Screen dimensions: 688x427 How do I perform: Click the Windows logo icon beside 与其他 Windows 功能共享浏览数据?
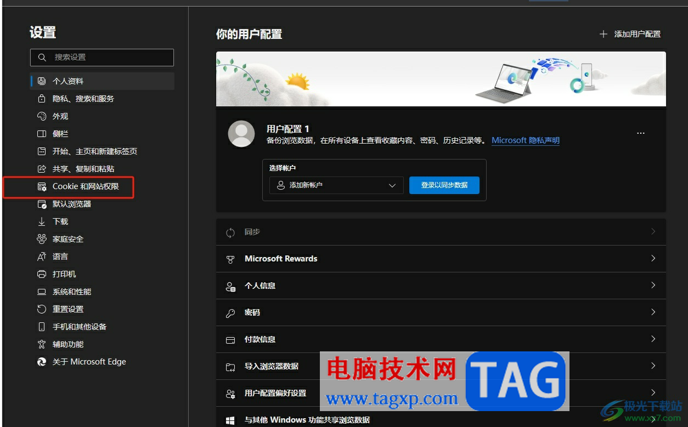coord(231,420)
